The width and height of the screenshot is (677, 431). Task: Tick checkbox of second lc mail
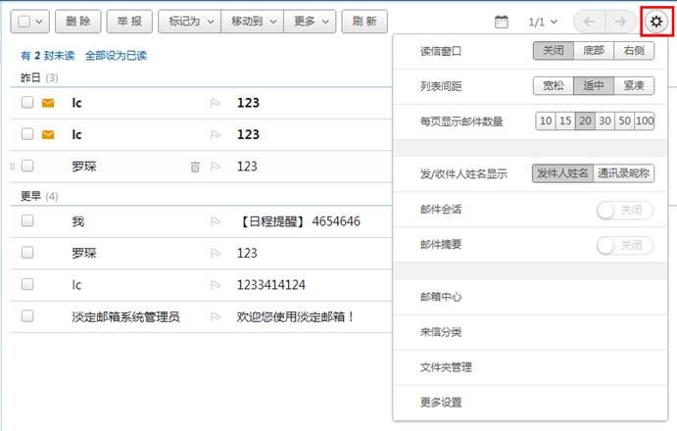[27, 134]
